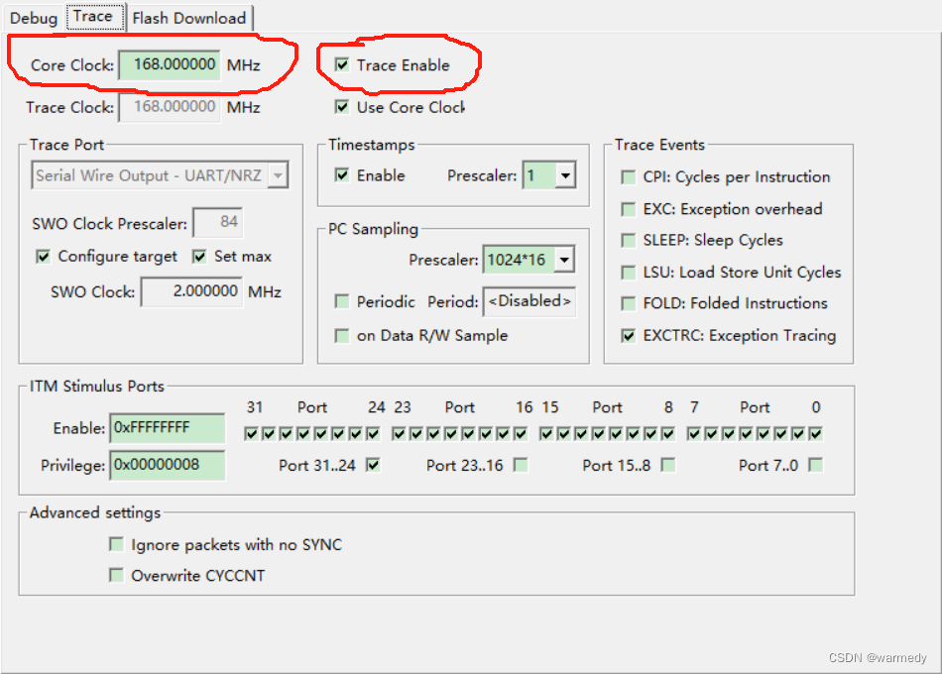
Task: Uncheck the Set max option
Action: pyautogui.click(x=198, y=256)
